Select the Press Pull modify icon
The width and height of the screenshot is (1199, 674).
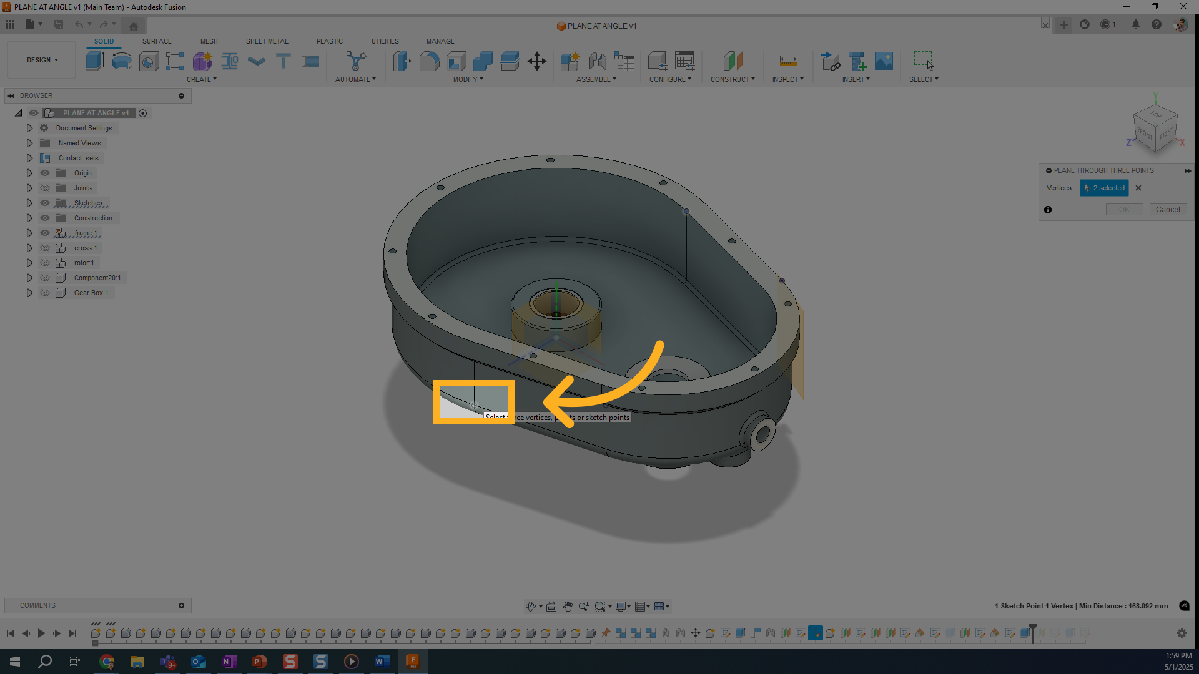coord(402,61)
